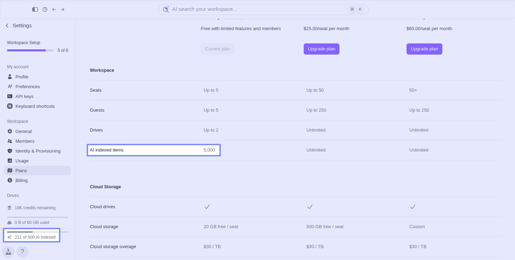Click Upgrade plan for $60.00/seat plan
The width and height of the screenshot is (515, 260).
[x=424, y=49]
